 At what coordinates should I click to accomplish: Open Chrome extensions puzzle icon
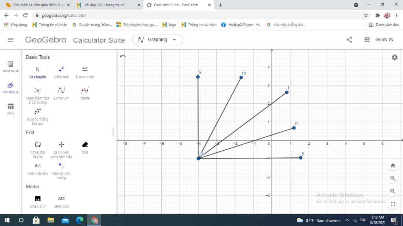click(x=377, y=15)
